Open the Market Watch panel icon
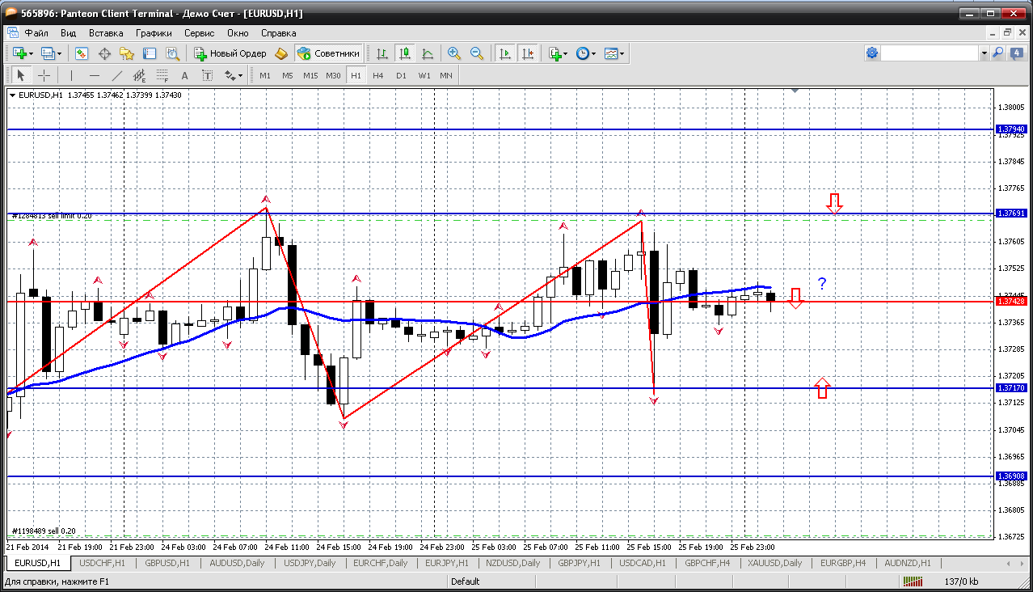This screenshot has height=592, width=1033. [82, 53]
